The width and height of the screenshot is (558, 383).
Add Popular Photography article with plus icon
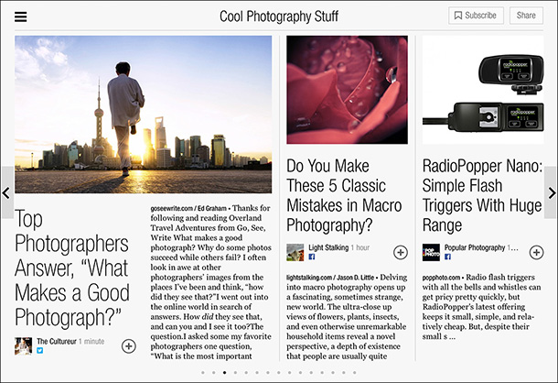click(536, 252)
